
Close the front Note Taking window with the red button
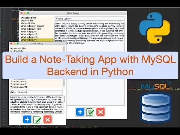coord(11,43)
